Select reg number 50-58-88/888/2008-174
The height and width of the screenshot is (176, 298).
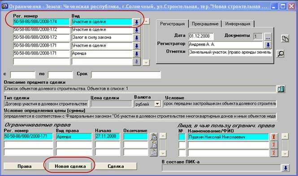(x=41, y=22)
